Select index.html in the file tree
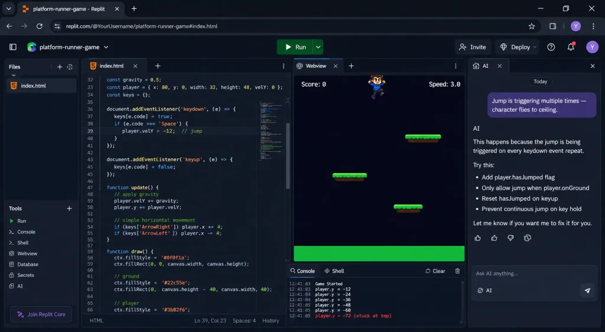This screenshot has height=332, width=605. click(41, 86)
